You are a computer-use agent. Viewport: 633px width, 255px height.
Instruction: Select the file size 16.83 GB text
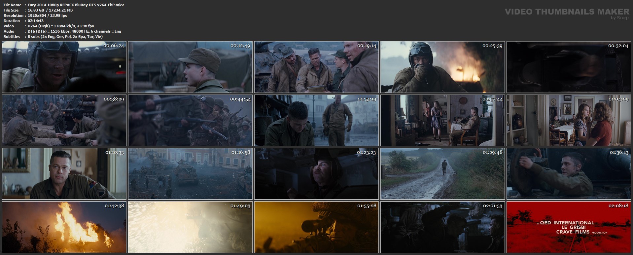tap(50, 10)
